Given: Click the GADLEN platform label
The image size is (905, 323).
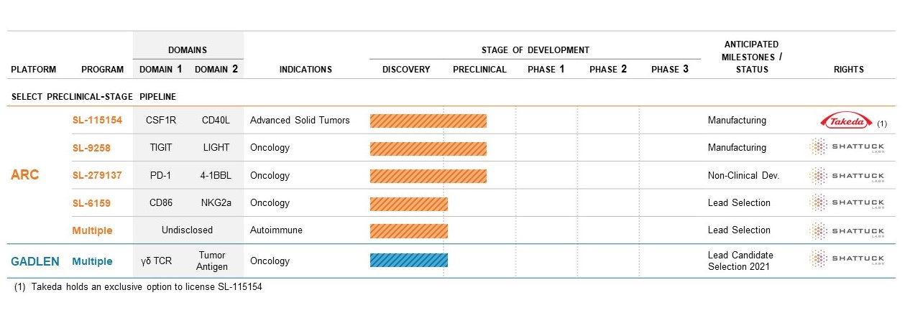Looking at the screenshot, I should coord(35,261).
